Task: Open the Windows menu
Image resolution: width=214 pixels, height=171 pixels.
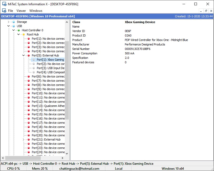Action: (36, 11)
